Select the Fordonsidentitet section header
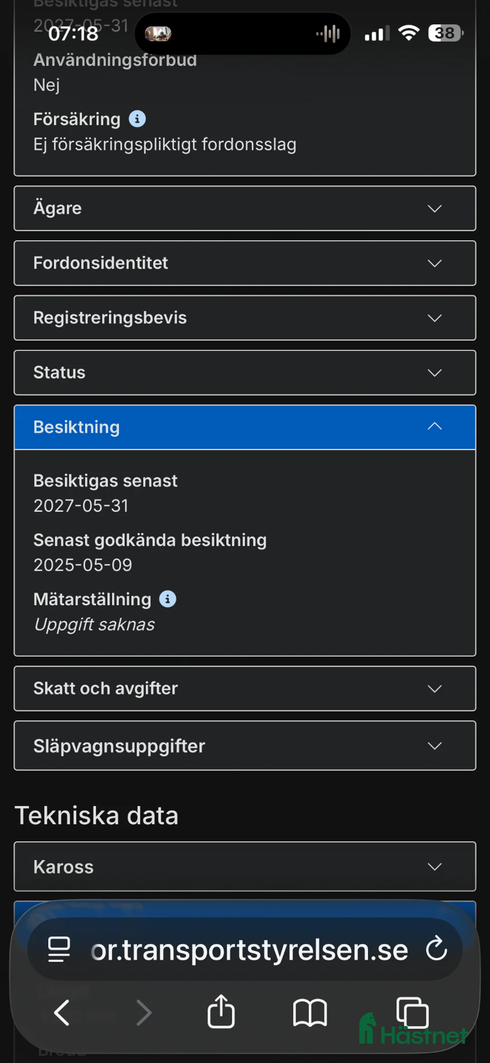The image size is (490, 1063). coord(100,263)
